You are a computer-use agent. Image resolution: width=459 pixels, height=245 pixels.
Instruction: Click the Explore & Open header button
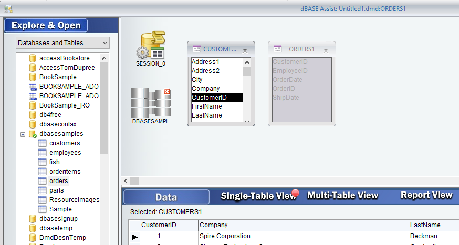tap(46, 25)
